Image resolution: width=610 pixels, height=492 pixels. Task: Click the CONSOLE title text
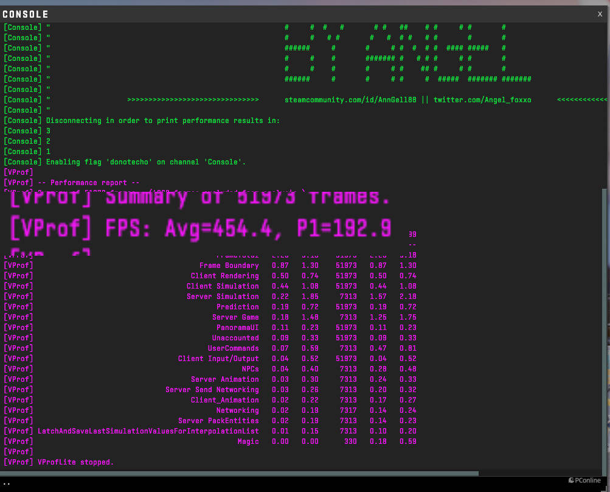coord(26,15)
